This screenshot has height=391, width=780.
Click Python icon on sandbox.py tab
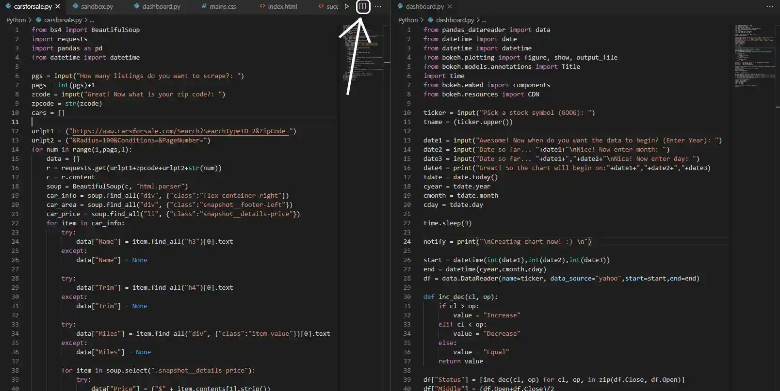(x=75, y=6)
